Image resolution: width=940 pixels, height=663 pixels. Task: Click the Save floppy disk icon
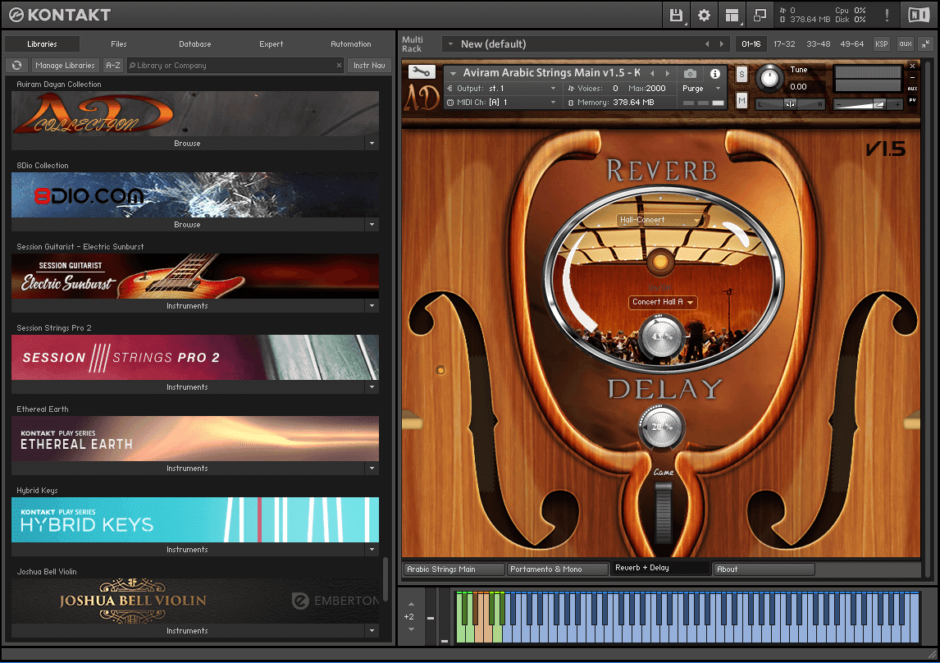coord(676,15)
